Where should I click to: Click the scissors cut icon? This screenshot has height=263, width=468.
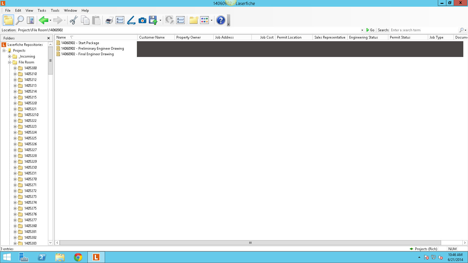point(74,20)
